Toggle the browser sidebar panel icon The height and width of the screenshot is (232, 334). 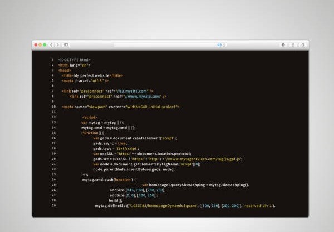coord(66,44)
